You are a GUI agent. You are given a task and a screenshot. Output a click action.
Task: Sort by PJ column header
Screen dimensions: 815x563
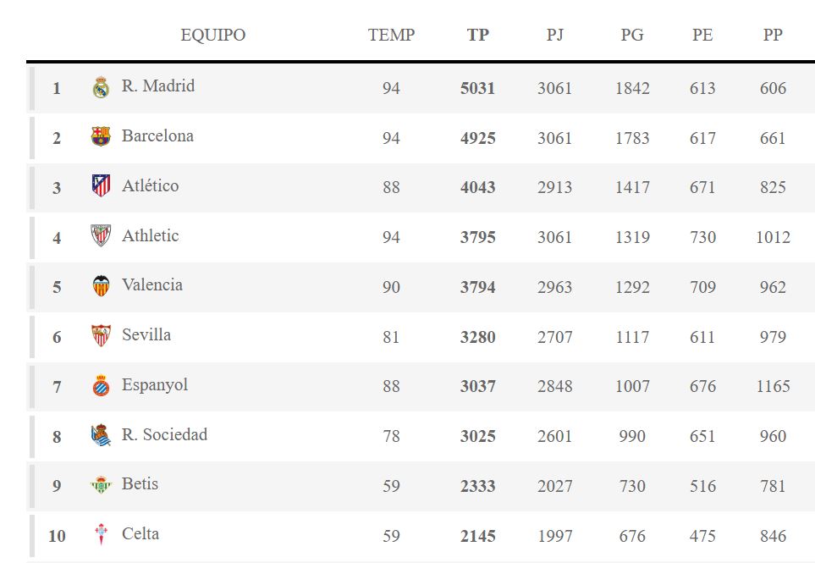(x=555, y=35)
